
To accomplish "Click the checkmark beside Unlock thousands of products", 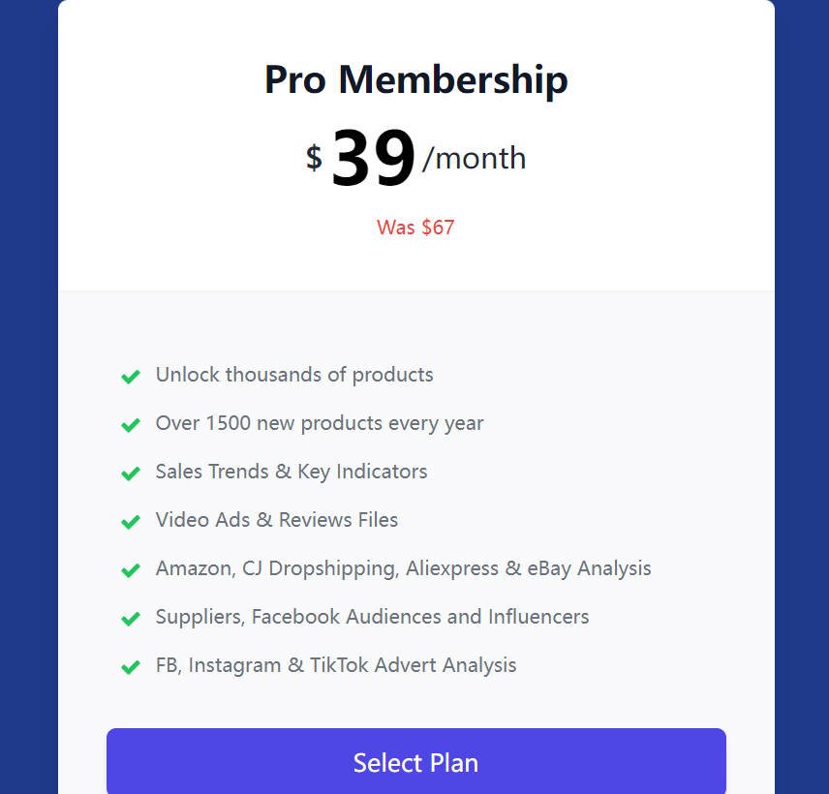I will tap(131, 377).
